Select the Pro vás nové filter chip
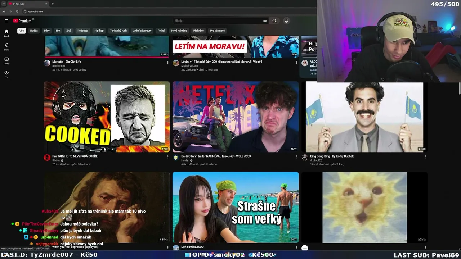The width and height of the screenshot is (461, 259). (218, 31)
